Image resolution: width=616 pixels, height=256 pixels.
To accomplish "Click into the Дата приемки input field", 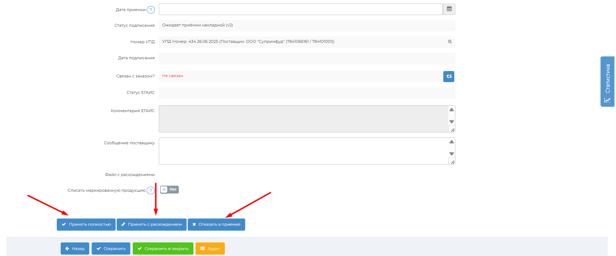I will click(301, 9).
